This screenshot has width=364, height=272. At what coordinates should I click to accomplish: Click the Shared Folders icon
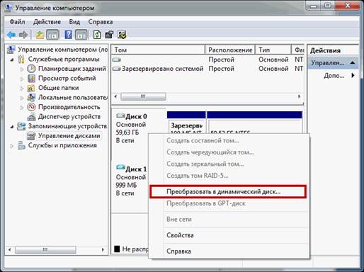31,88
